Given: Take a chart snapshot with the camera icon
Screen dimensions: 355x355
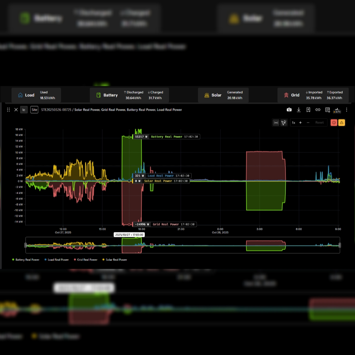Looking at the screenshot, I should pos(289,110).
